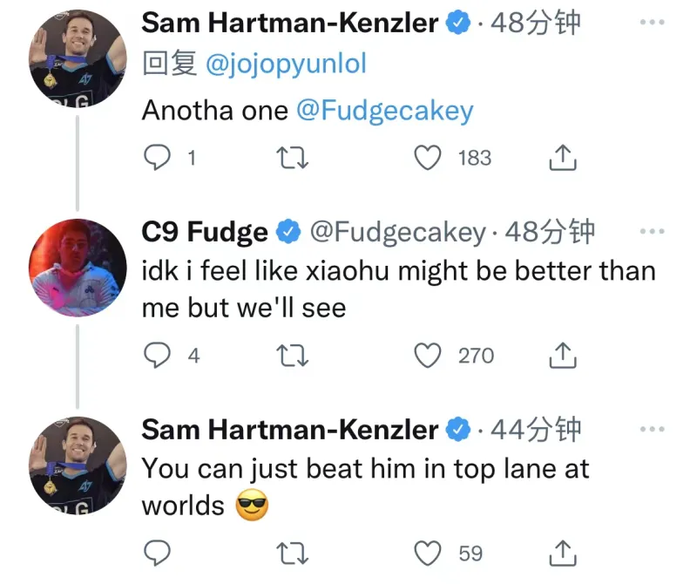Reply to C9 Fudge's xiaohu tweet
697x584 pixels.
click(157, 356)
